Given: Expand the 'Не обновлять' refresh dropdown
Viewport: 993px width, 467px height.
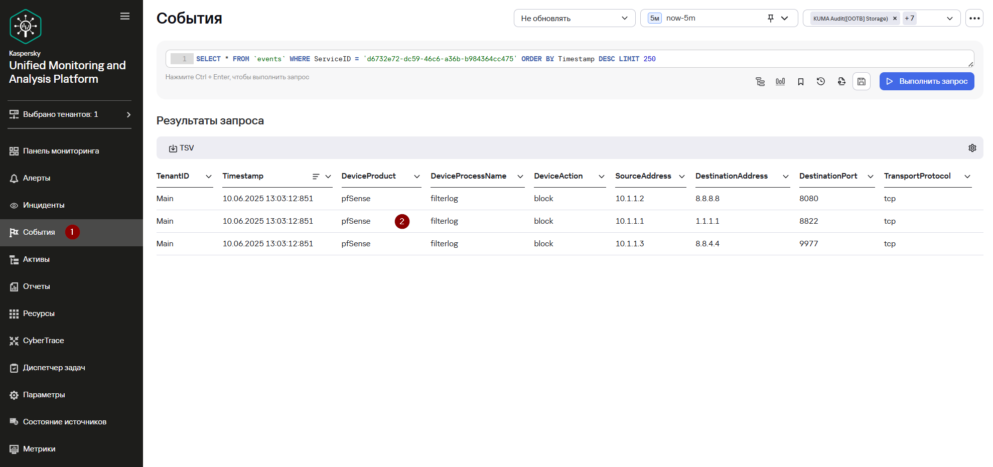Looking at the screenshot, I should tap(575, 19).
